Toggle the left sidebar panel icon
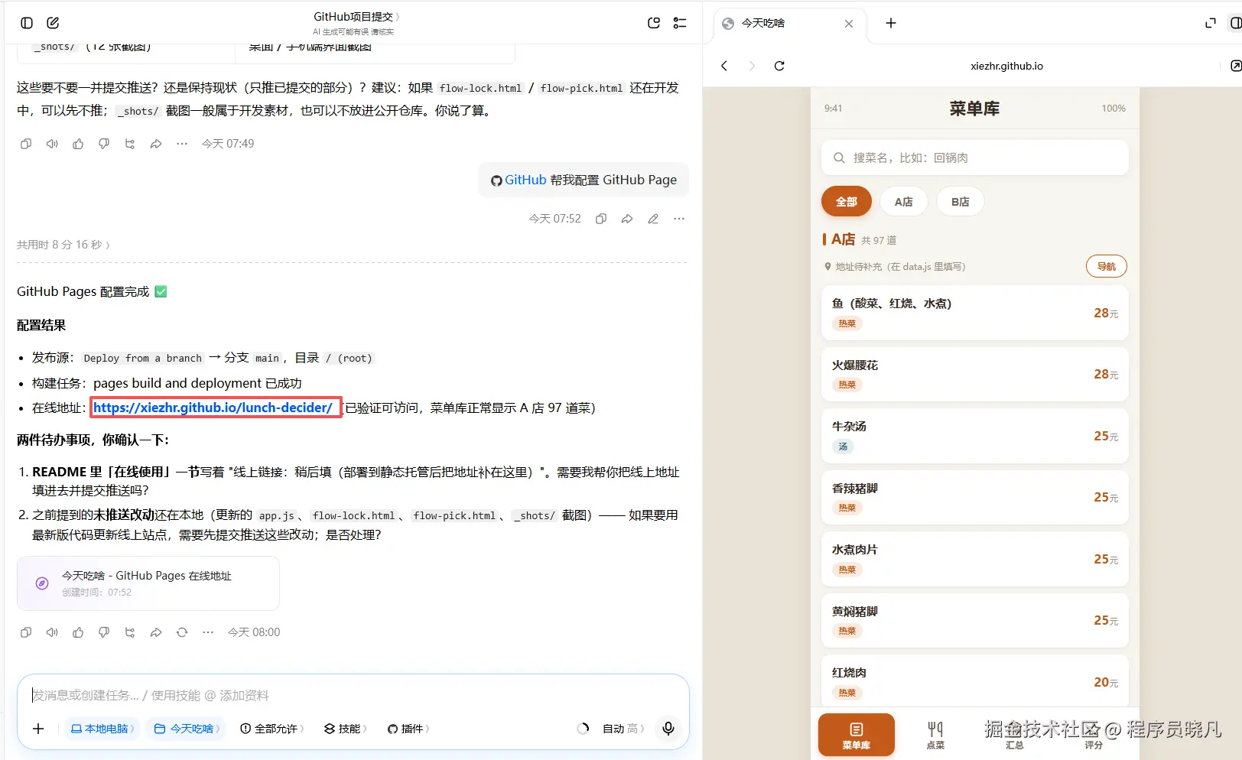The width and height of the screenshot is (1242, 760). tap(27, 23)
